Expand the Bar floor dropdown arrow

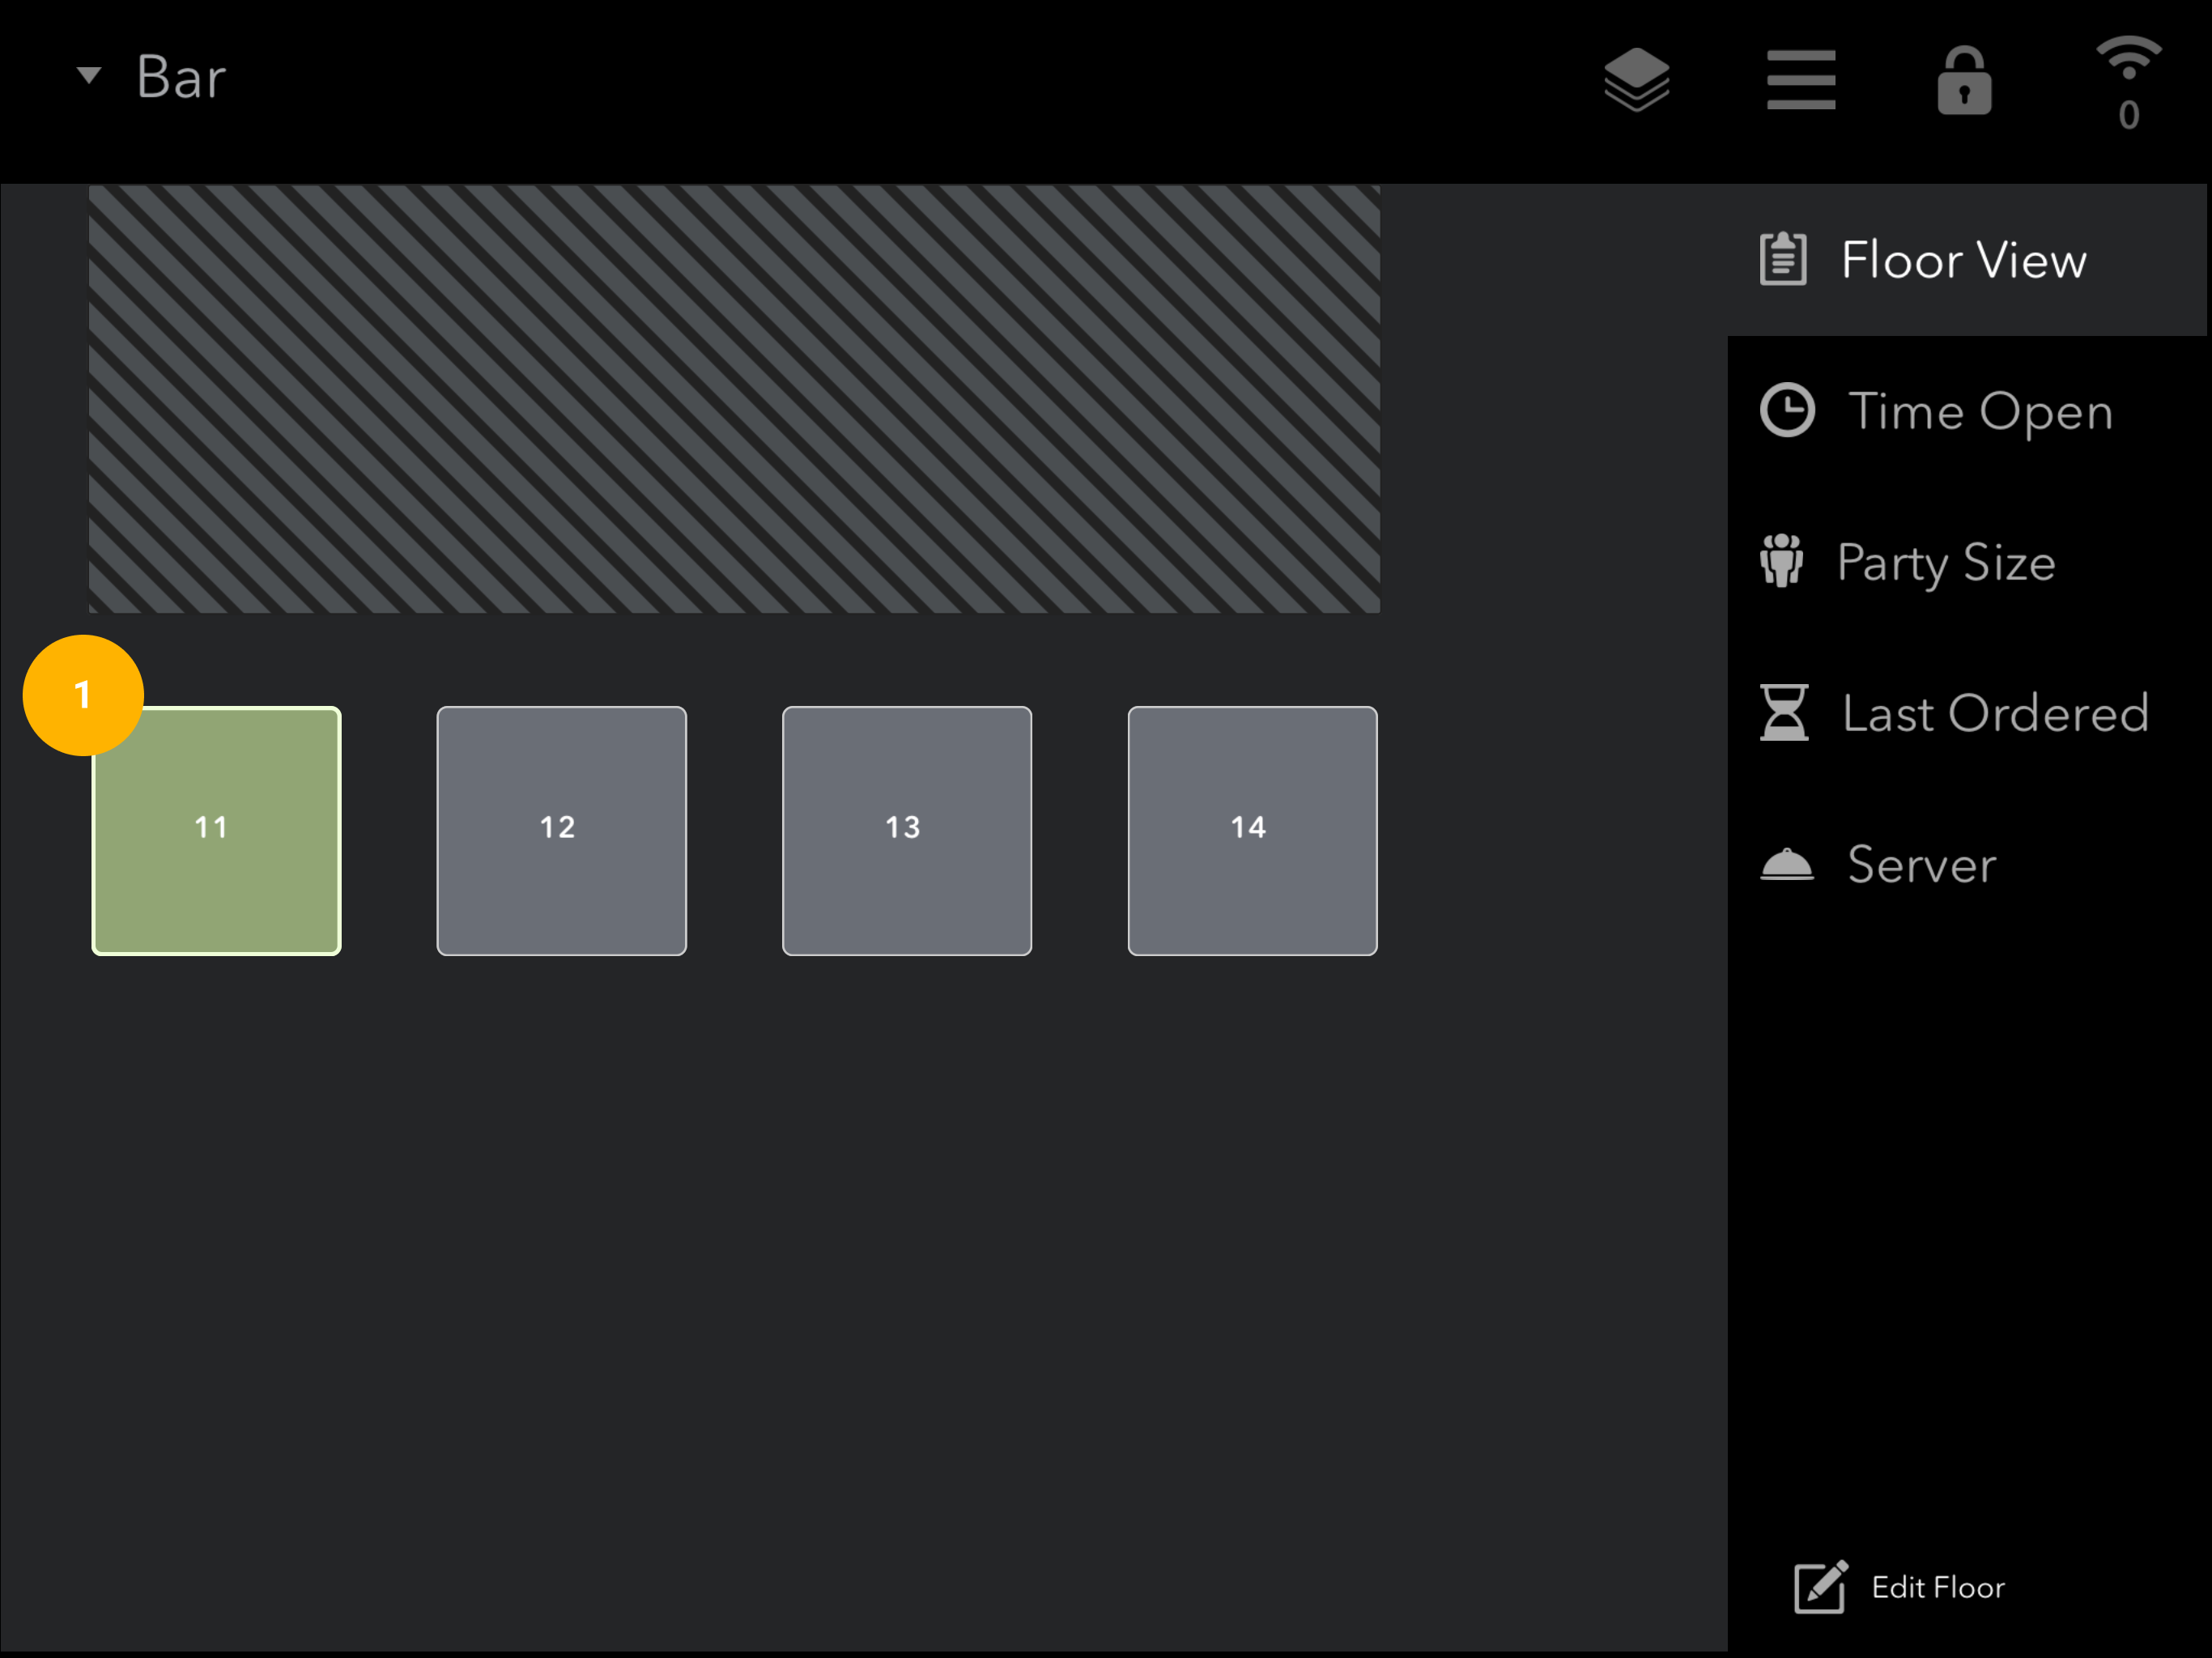tap(89, 75)
